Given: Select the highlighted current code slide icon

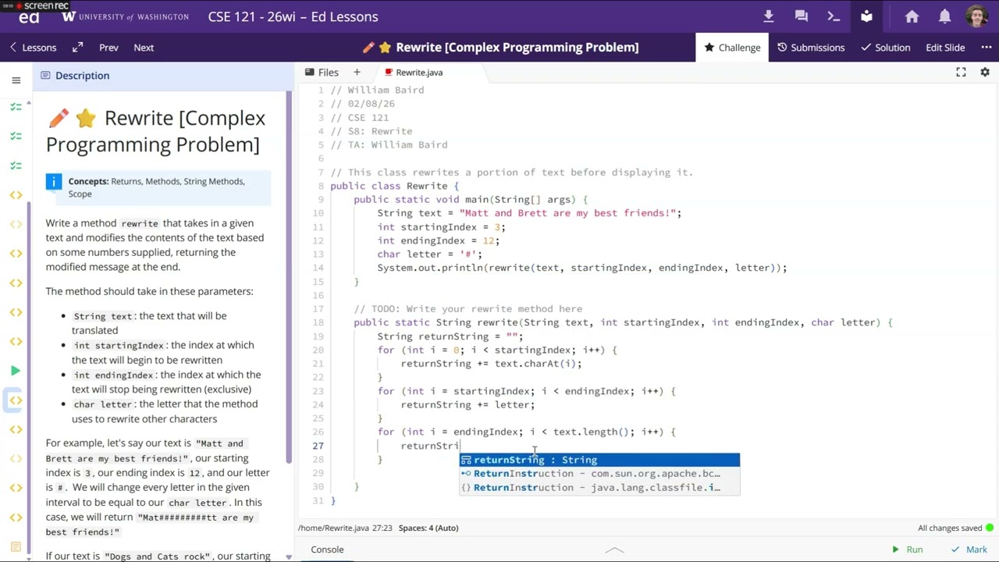Looking at the screenshot, I should click(16, 400).
